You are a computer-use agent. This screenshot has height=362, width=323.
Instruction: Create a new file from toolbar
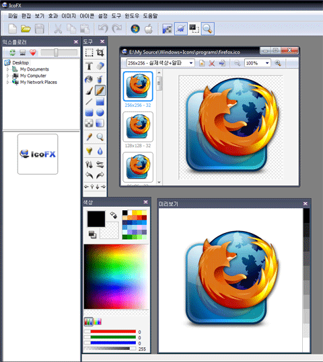(x=12, y=29)
